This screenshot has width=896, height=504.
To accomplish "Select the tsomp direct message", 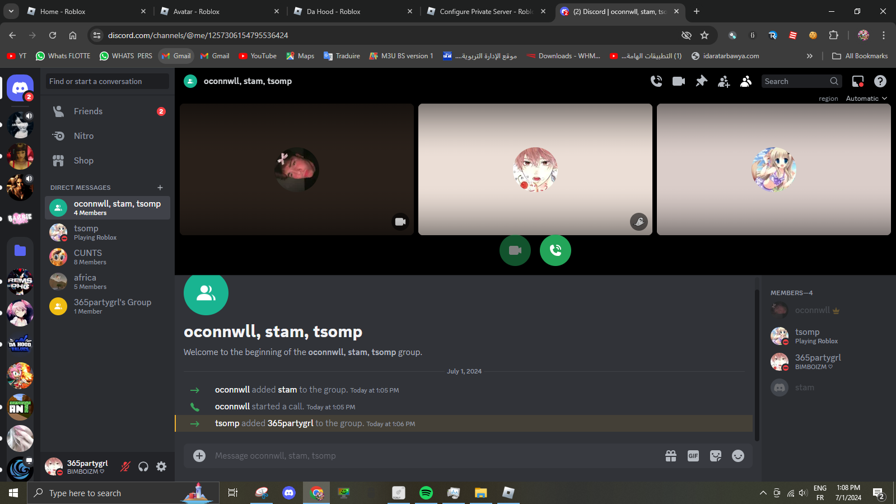I will (108, 232).
